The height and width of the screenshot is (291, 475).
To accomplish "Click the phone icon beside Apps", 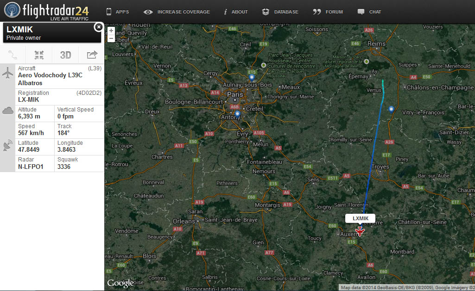I will pyautogui.click(x=109, y=12).
